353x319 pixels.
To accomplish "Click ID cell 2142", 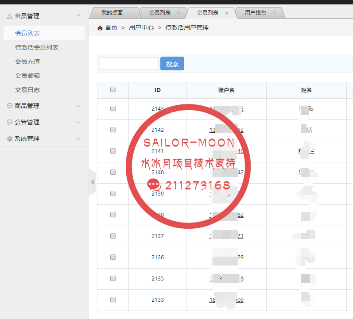I will 158,130.
